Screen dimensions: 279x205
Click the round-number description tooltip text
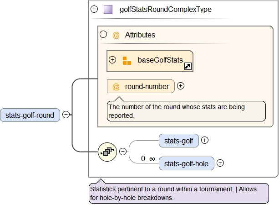[176, 111]
